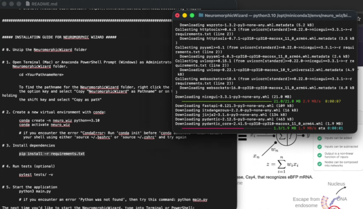Click '# 2. Create a new virtual environment' line
This screenshot has width=363, height=209.
point(54,112)
